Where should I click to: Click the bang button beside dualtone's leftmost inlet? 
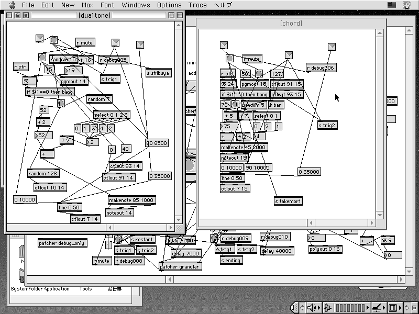click(54, 40)
